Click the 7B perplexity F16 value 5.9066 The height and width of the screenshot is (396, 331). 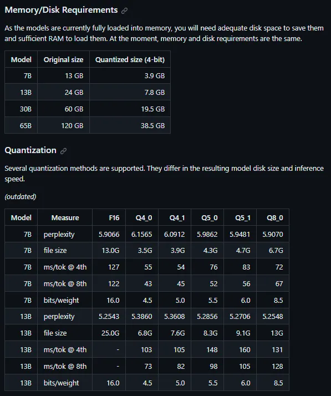point(109,234)
